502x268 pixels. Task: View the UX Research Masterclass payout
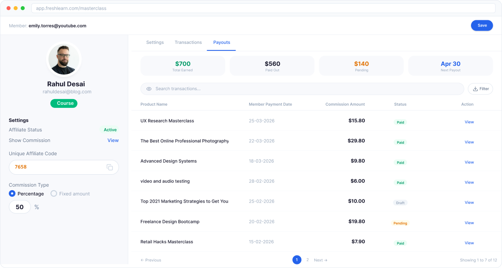coord(469,122)
